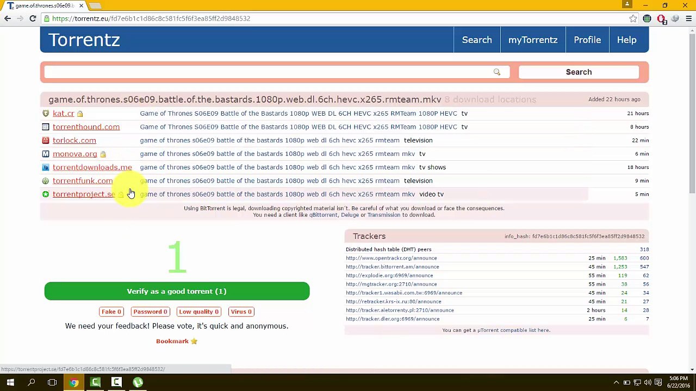Screen dimensions: 696x391
Task: Open Action Center notifications icon
Action: pyautogui.click(x=658, y=382)
